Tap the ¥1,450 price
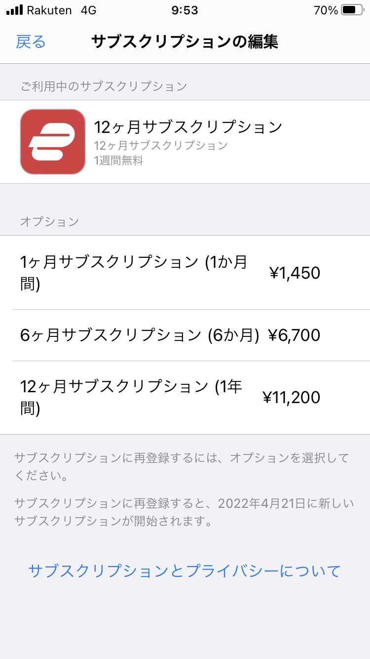Viewport: 370px width, 659px height. tap(295, 273)
